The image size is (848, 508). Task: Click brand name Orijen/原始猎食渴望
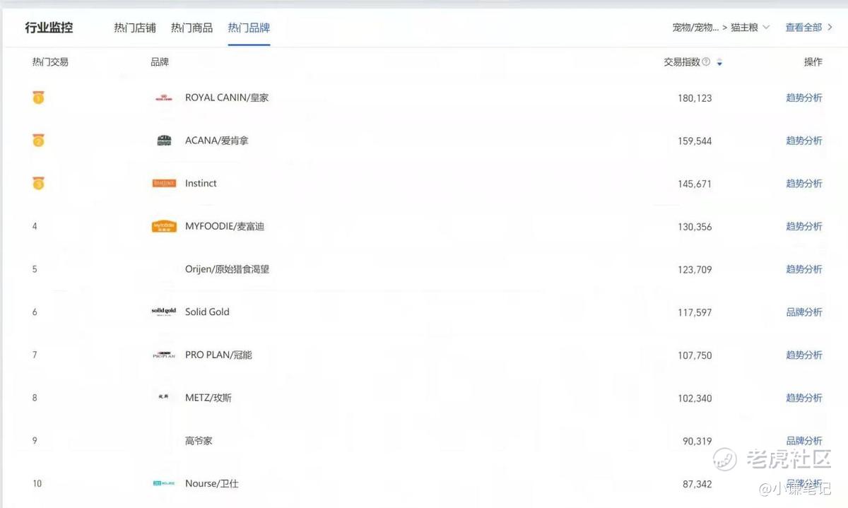(227, 269)
